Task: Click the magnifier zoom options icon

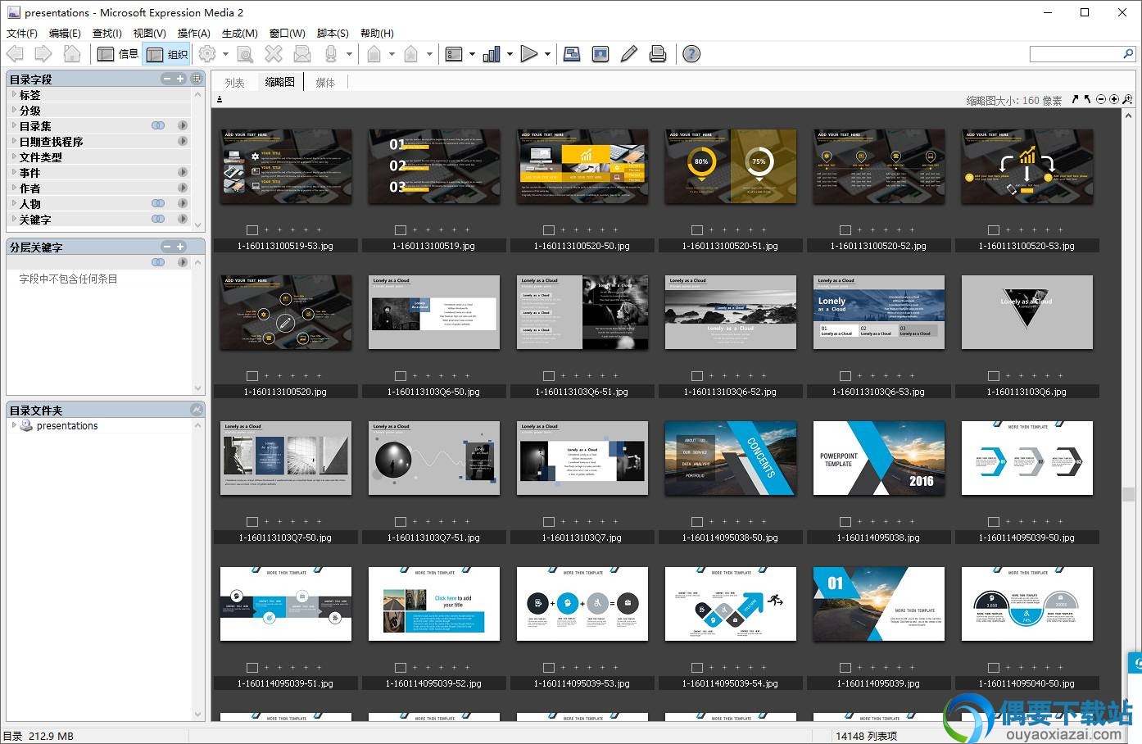Action: click(x=1128, y=99)
